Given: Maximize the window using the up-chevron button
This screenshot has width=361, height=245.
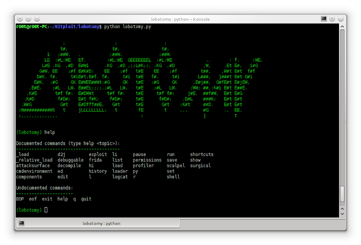Looking at the screenshot, I should (28, 19).
